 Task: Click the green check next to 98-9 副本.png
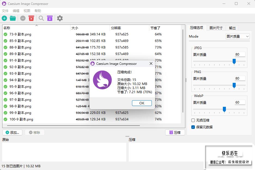click(5, 106)
